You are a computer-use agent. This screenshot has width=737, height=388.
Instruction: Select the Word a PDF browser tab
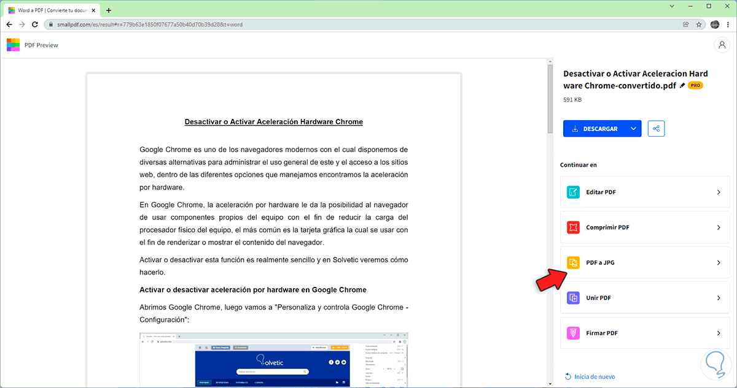[x=52, y=10]
